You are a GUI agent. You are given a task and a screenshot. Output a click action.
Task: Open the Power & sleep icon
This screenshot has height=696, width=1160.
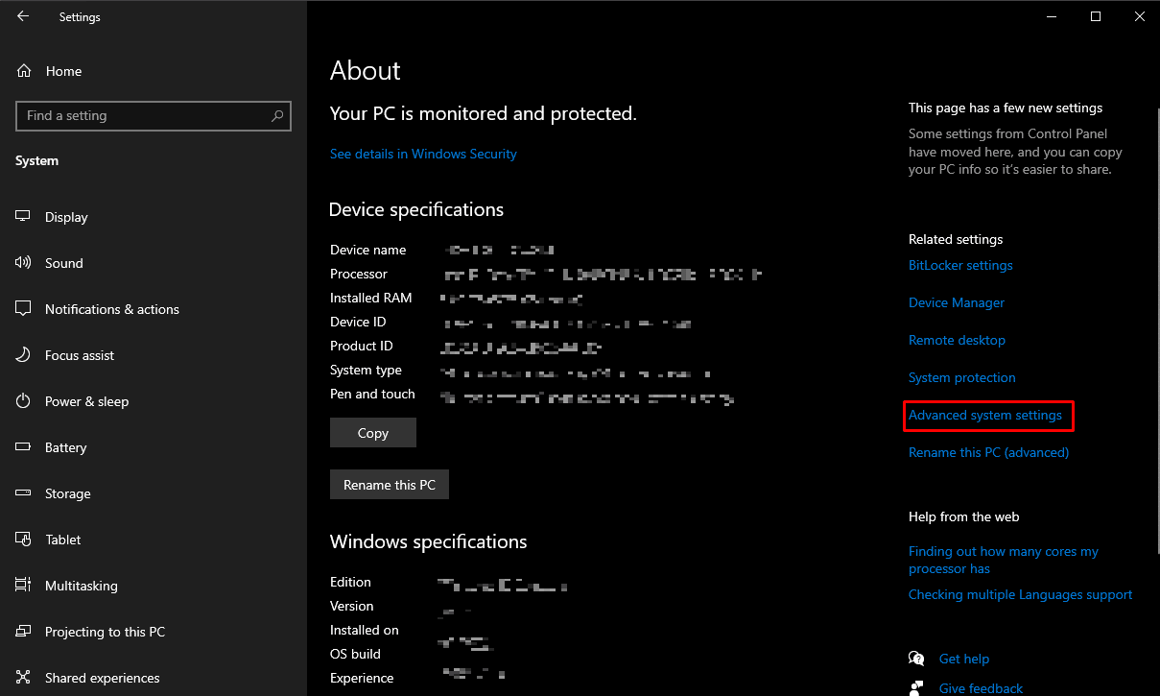coord(24,401)
